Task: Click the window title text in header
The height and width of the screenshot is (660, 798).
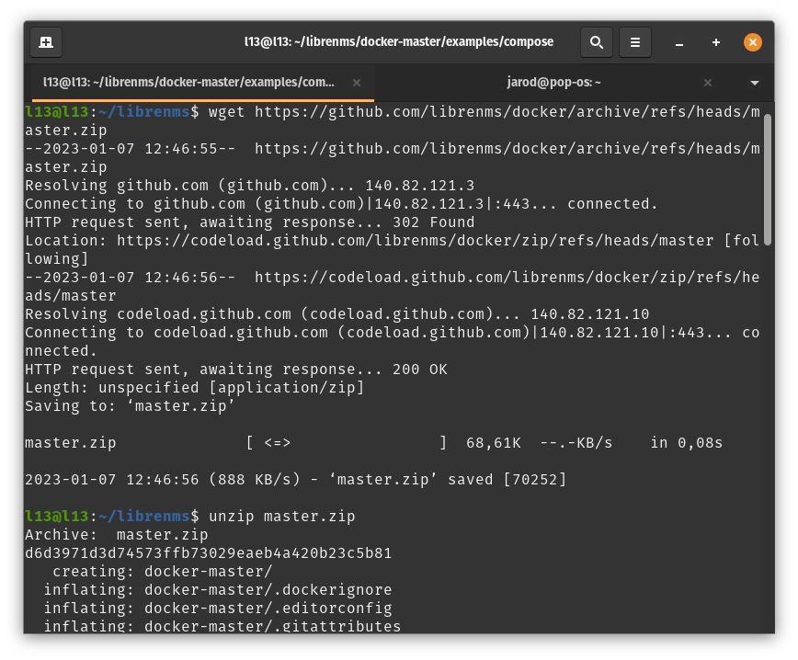Action: click(x=398, y=41)
